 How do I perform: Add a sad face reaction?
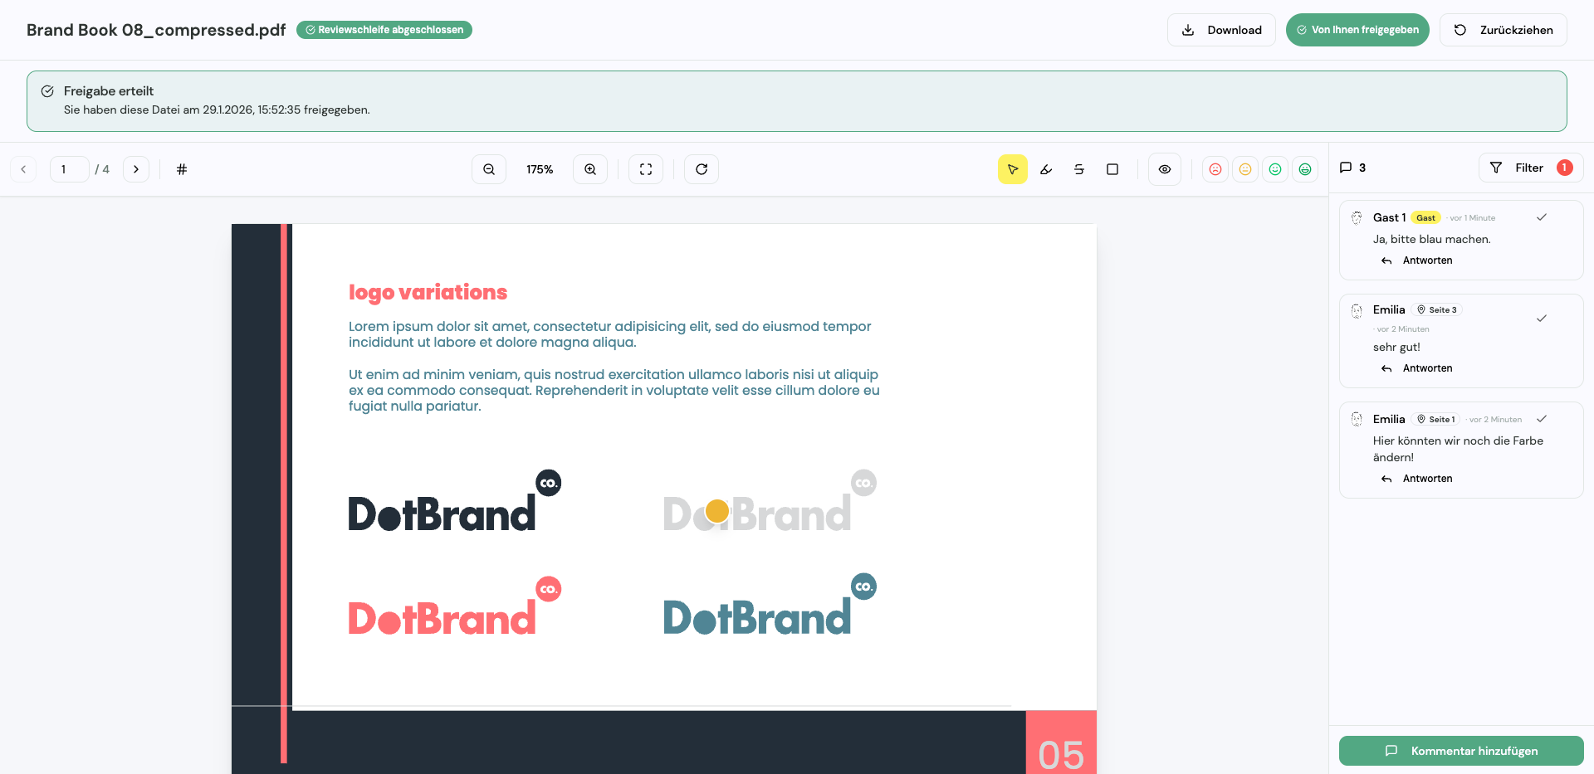tap(1215, 169)
